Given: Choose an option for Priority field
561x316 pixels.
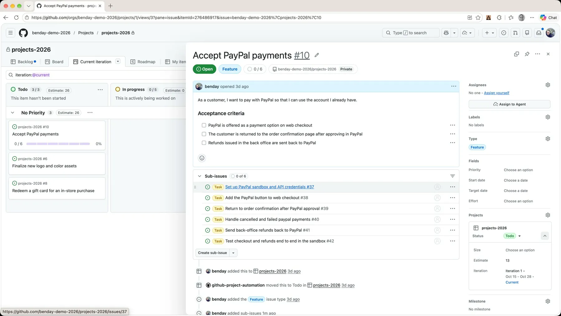Looking at the screenshot, I should [518, 170].
